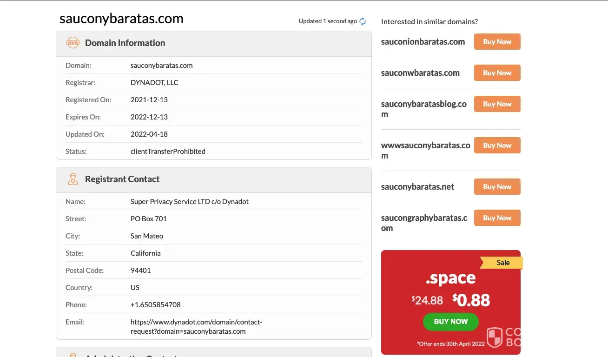Click Buy Now for saucongraphybaratas.com

(x=497, y=218)
